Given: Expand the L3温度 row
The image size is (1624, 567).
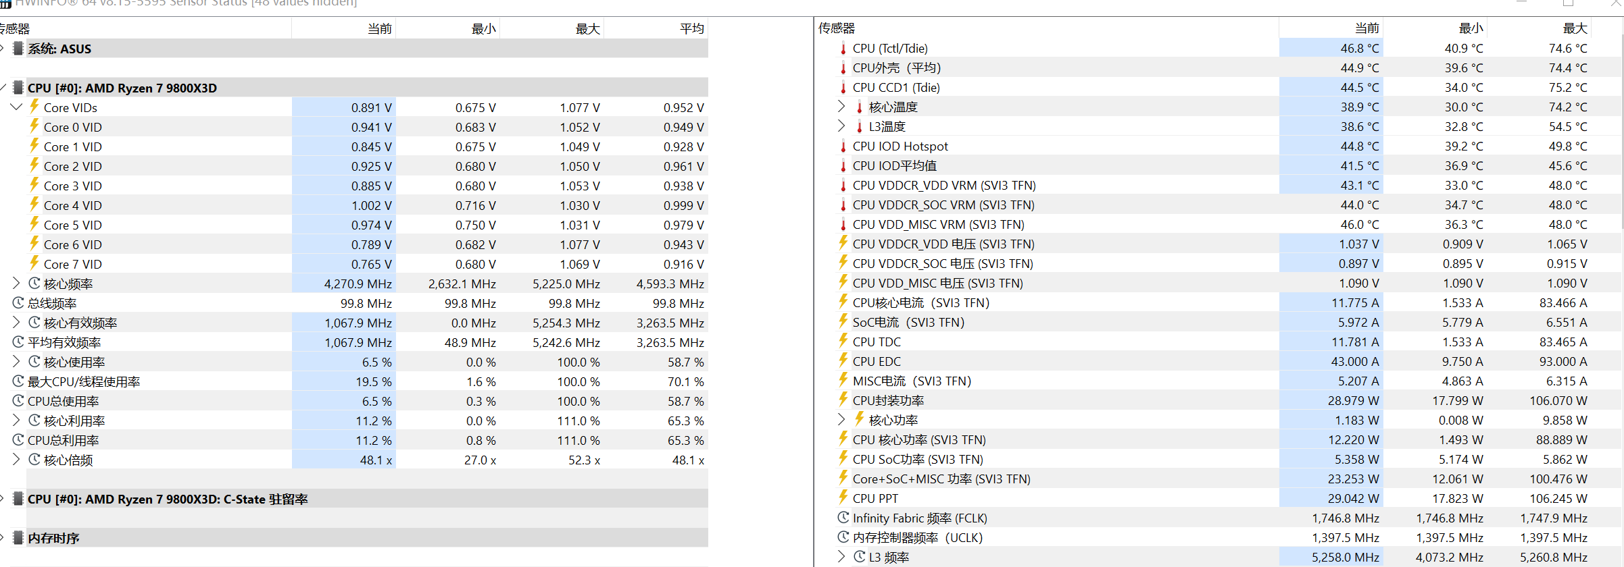Looking at the screenshot, I should pos(841,126).
